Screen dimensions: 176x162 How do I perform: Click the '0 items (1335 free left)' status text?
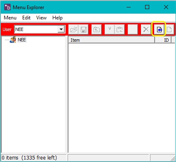(x=29, y=157)
